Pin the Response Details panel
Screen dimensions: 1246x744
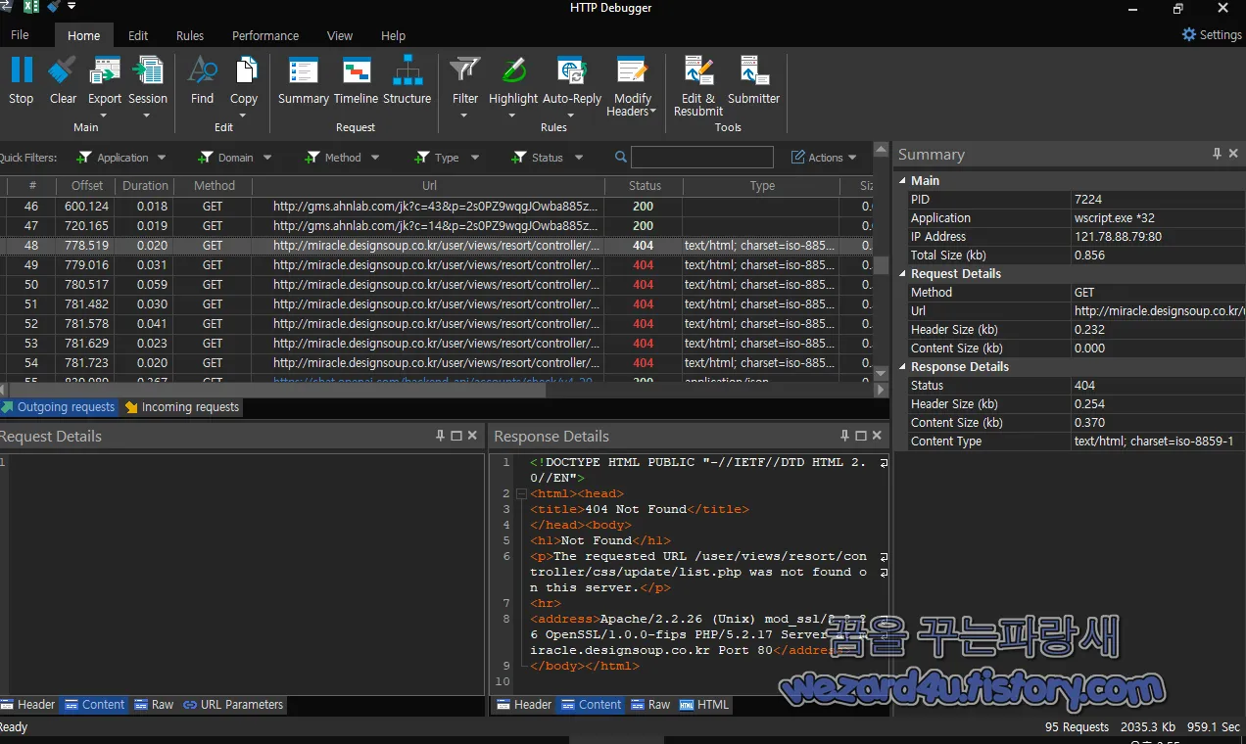pos(843,436)
